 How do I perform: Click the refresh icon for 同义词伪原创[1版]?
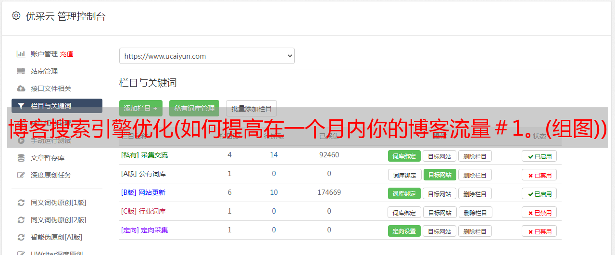click(x=21, y=203)
